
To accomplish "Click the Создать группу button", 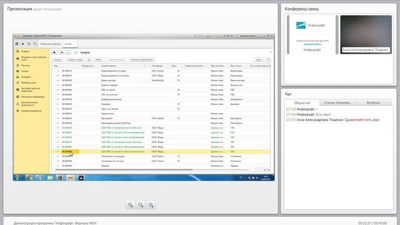I will pos(75,60).
